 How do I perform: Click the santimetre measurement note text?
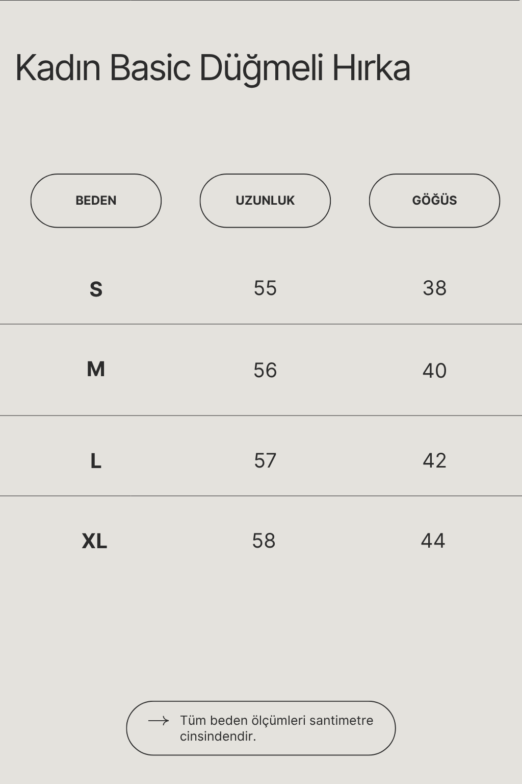[276, 728]
